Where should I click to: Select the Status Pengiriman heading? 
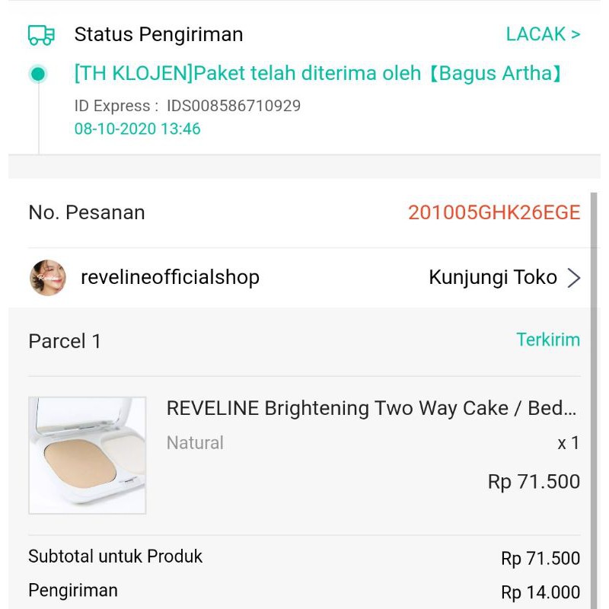pyautogui.click(x=158, y=34)
